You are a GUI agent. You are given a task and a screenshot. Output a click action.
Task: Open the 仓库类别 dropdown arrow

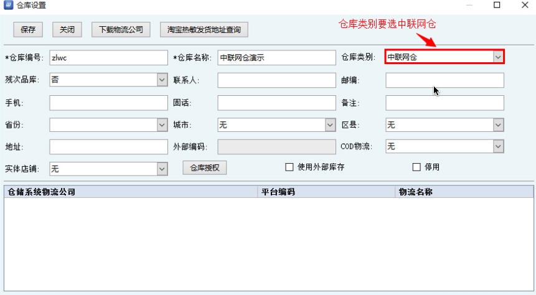pyautogui.click(x=498, y=57)
